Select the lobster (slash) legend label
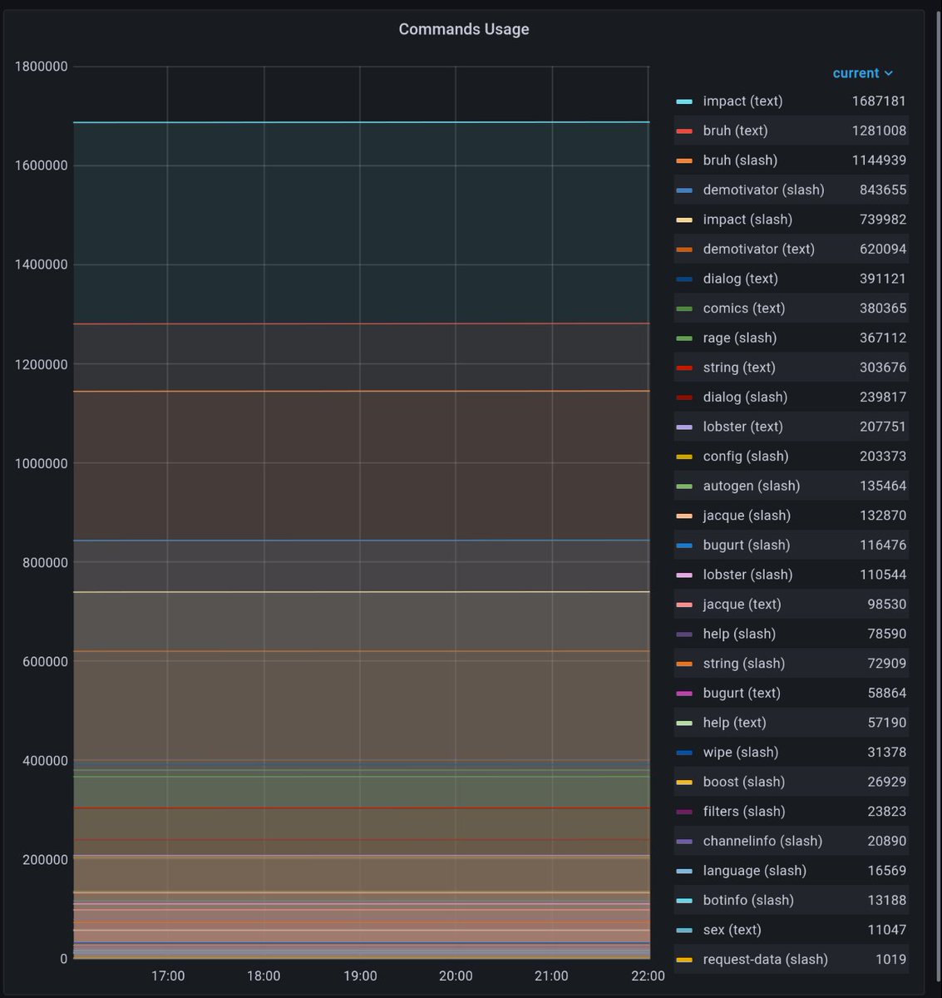The image size is (942, 998). click(x=747, y=575)
